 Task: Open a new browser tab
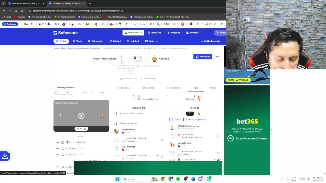(90, 4)
